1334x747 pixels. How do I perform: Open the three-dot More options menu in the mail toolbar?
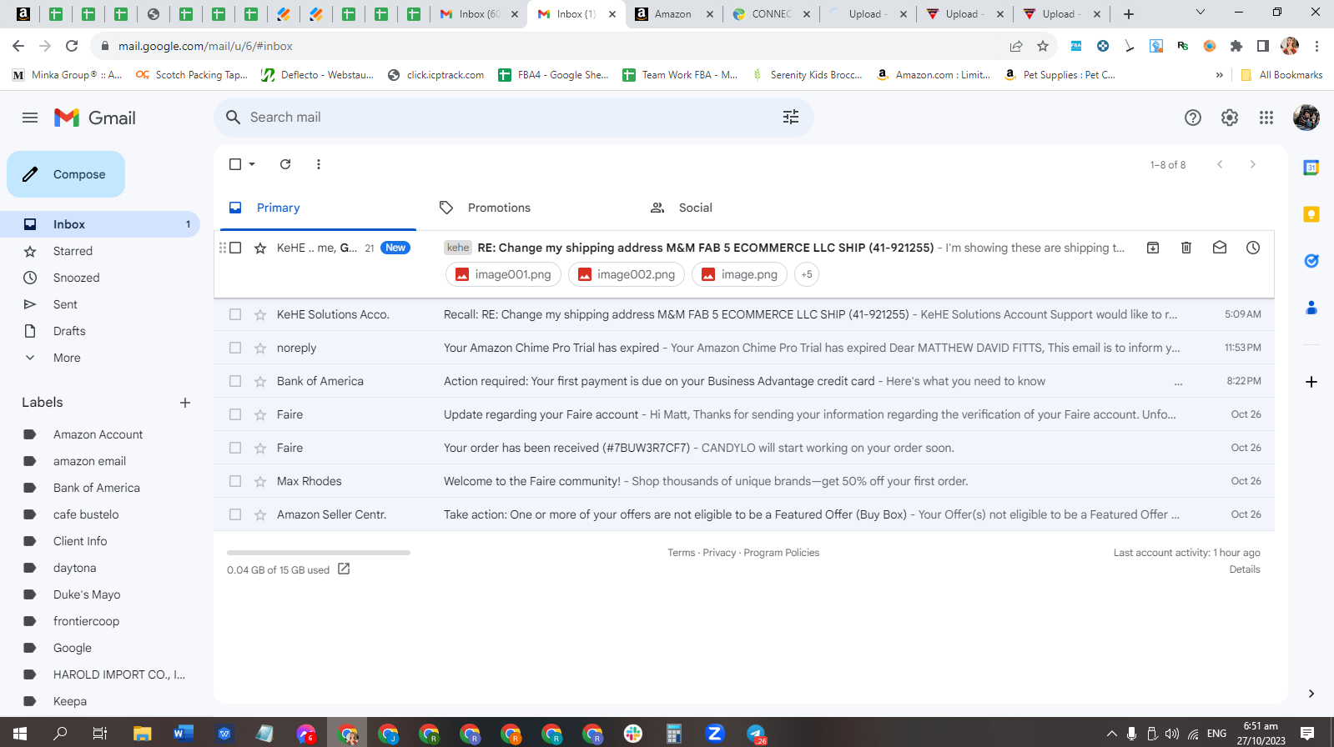point(319,164)
